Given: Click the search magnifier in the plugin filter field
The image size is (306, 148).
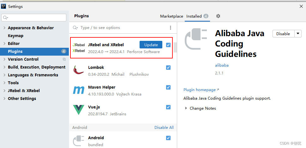Looking at the screenshot, I should [x=75, y=28].
